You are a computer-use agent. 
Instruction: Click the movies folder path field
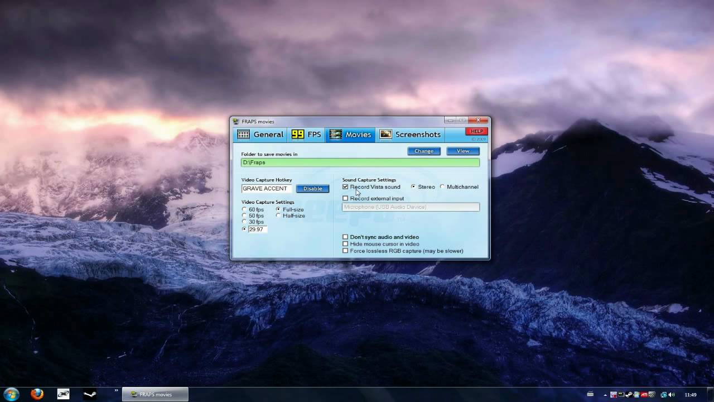click(360, 162)
